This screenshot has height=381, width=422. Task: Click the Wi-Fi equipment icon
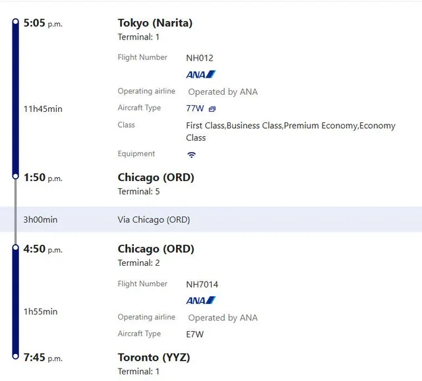click(191, 155)
